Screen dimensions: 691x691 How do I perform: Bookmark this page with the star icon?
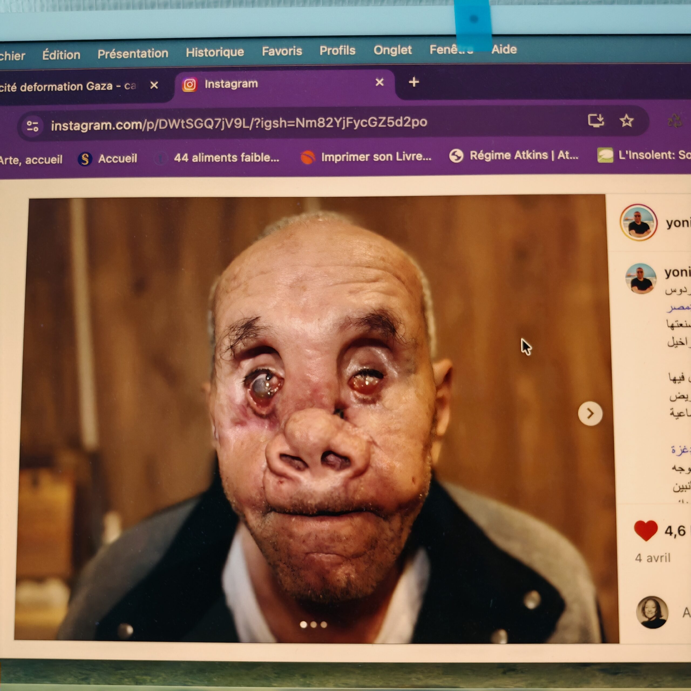626,121
